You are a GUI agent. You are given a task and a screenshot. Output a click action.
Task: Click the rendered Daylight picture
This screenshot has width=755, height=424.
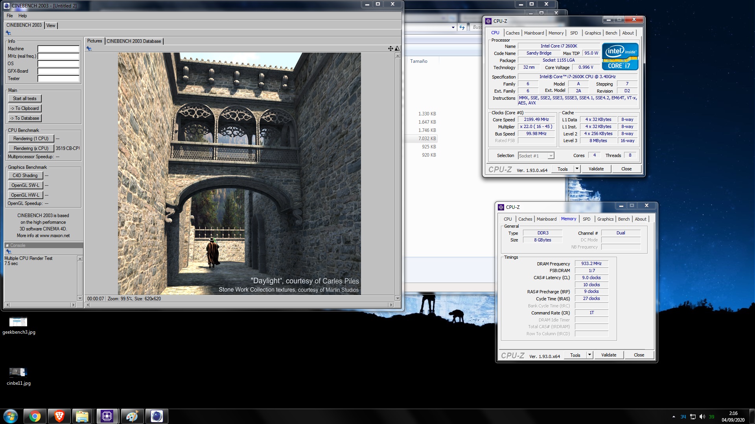click(x=239, y=174)
